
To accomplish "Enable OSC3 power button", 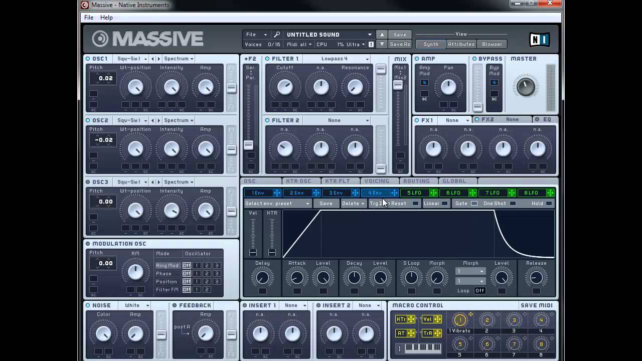I will pyautogui.click(x=88, y=182).
